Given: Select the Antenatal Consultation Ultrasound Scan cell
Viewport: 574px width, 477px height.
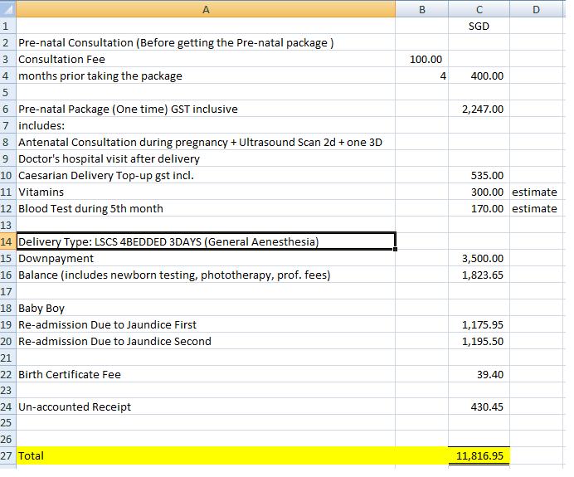Looking at the screenshot, I should click(206, 142).
